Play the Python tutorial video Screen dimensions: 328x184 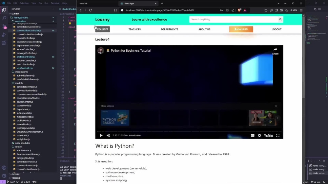tap(101, 135)
